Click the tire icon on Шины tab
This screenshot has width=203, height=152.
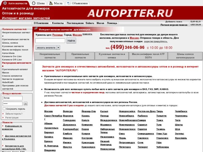[34, 3]
